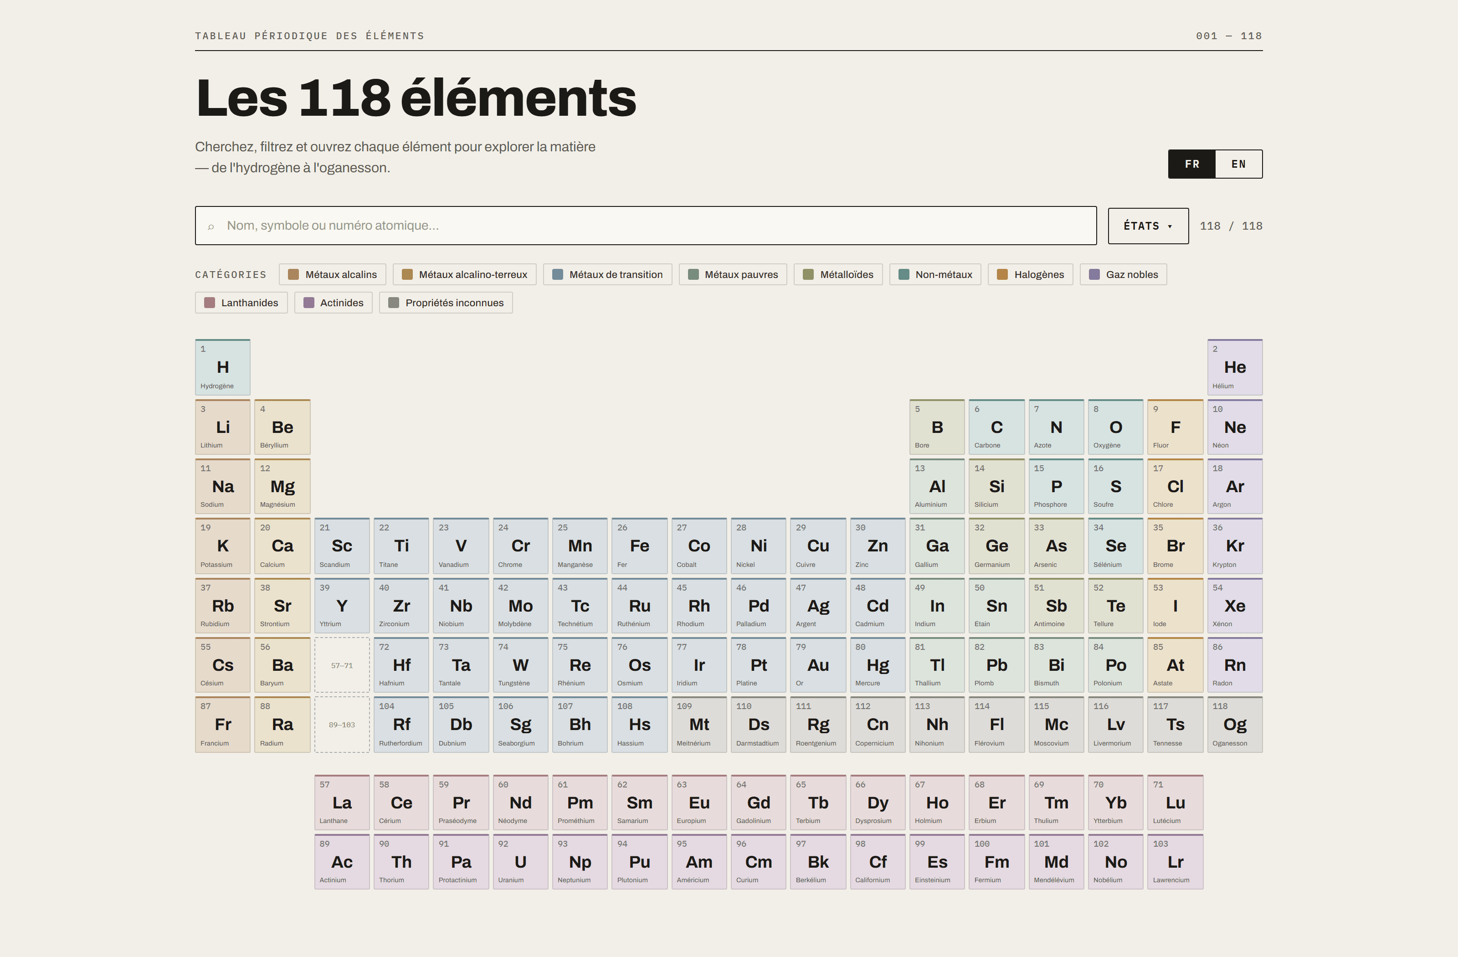Toggle Non-métaux category filter
The image size is (1458, 957).
point(935,274)
